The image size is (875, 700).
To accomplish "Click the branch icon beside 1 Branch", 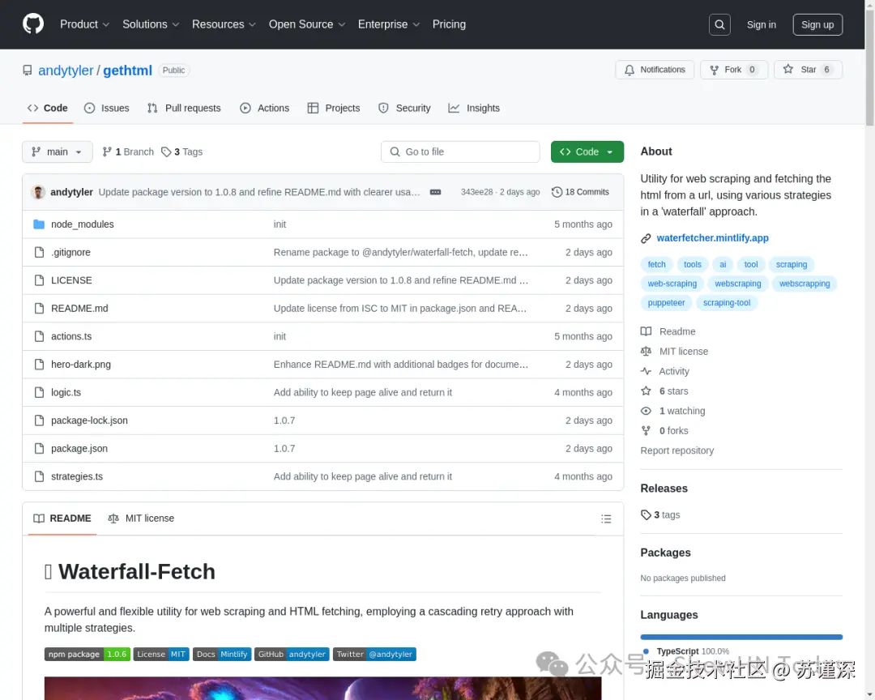I will point(107,152).
